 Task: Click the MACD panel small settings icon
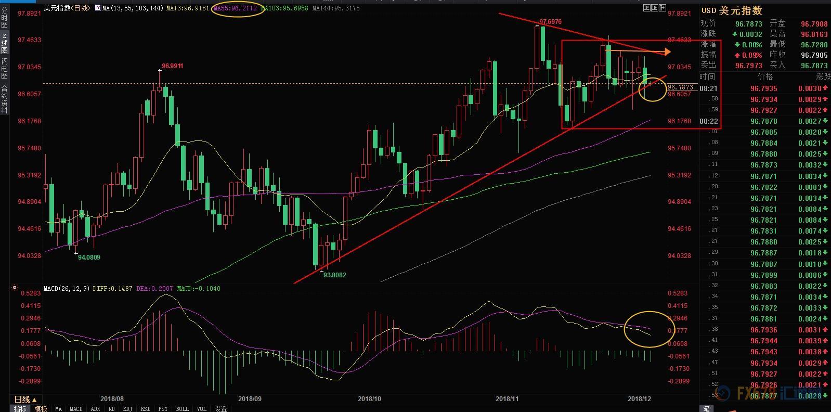[14, 287]
